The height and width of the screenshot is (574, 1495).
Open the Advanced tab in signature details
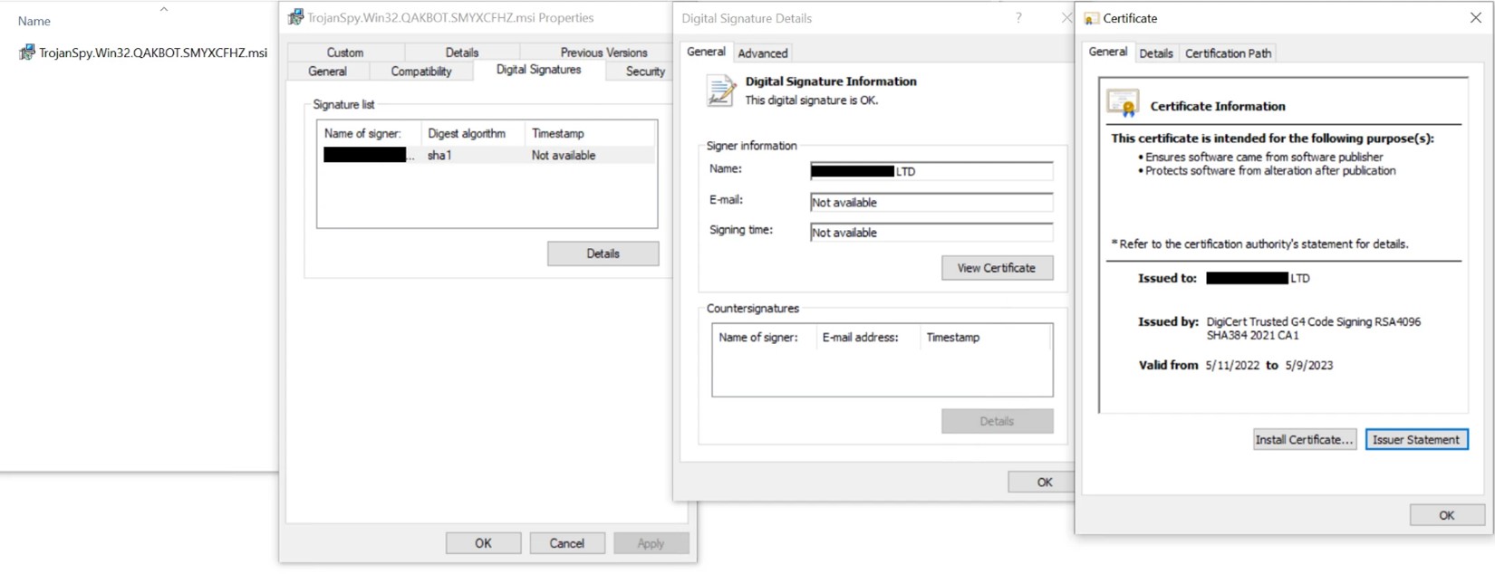[762, 53]
